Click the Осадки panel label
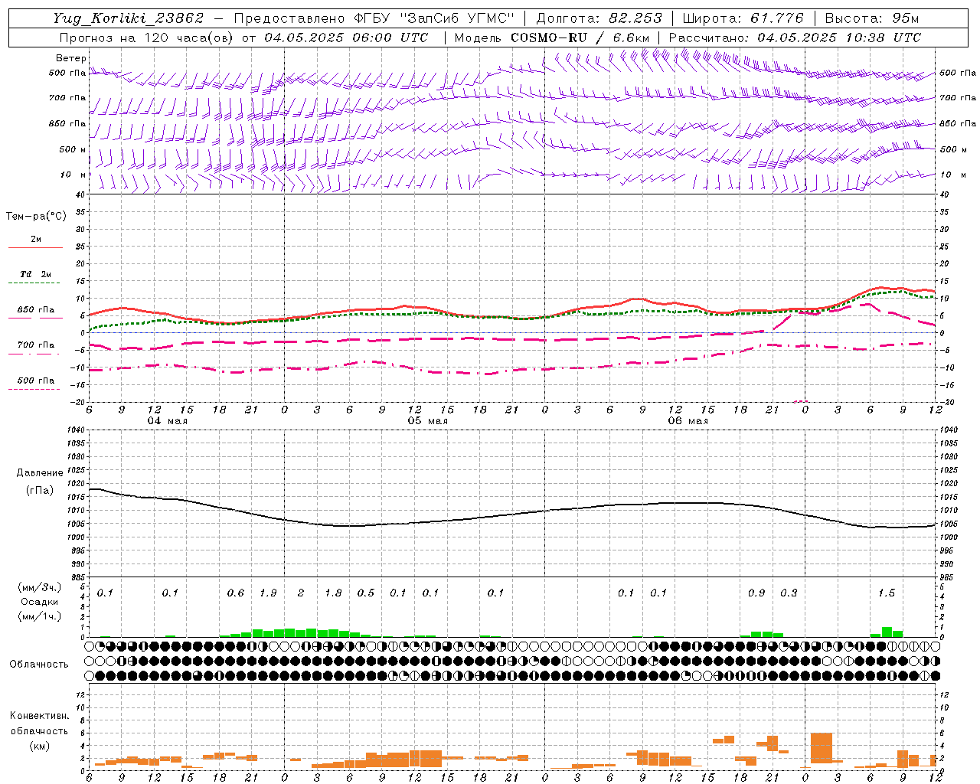 pyautogui.click(x=40, y=602)
